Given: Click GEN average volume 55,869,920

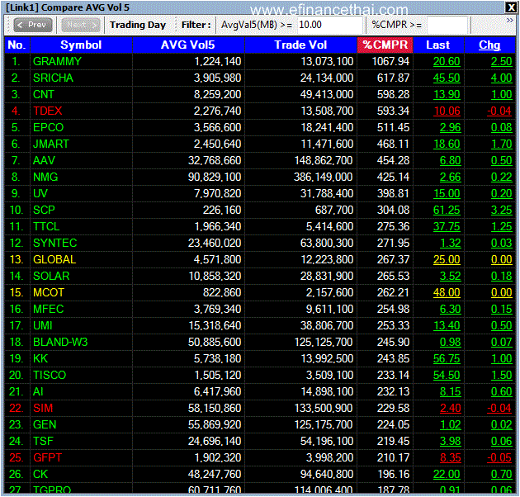Looking at the screenshot, I should click(215, 424).
